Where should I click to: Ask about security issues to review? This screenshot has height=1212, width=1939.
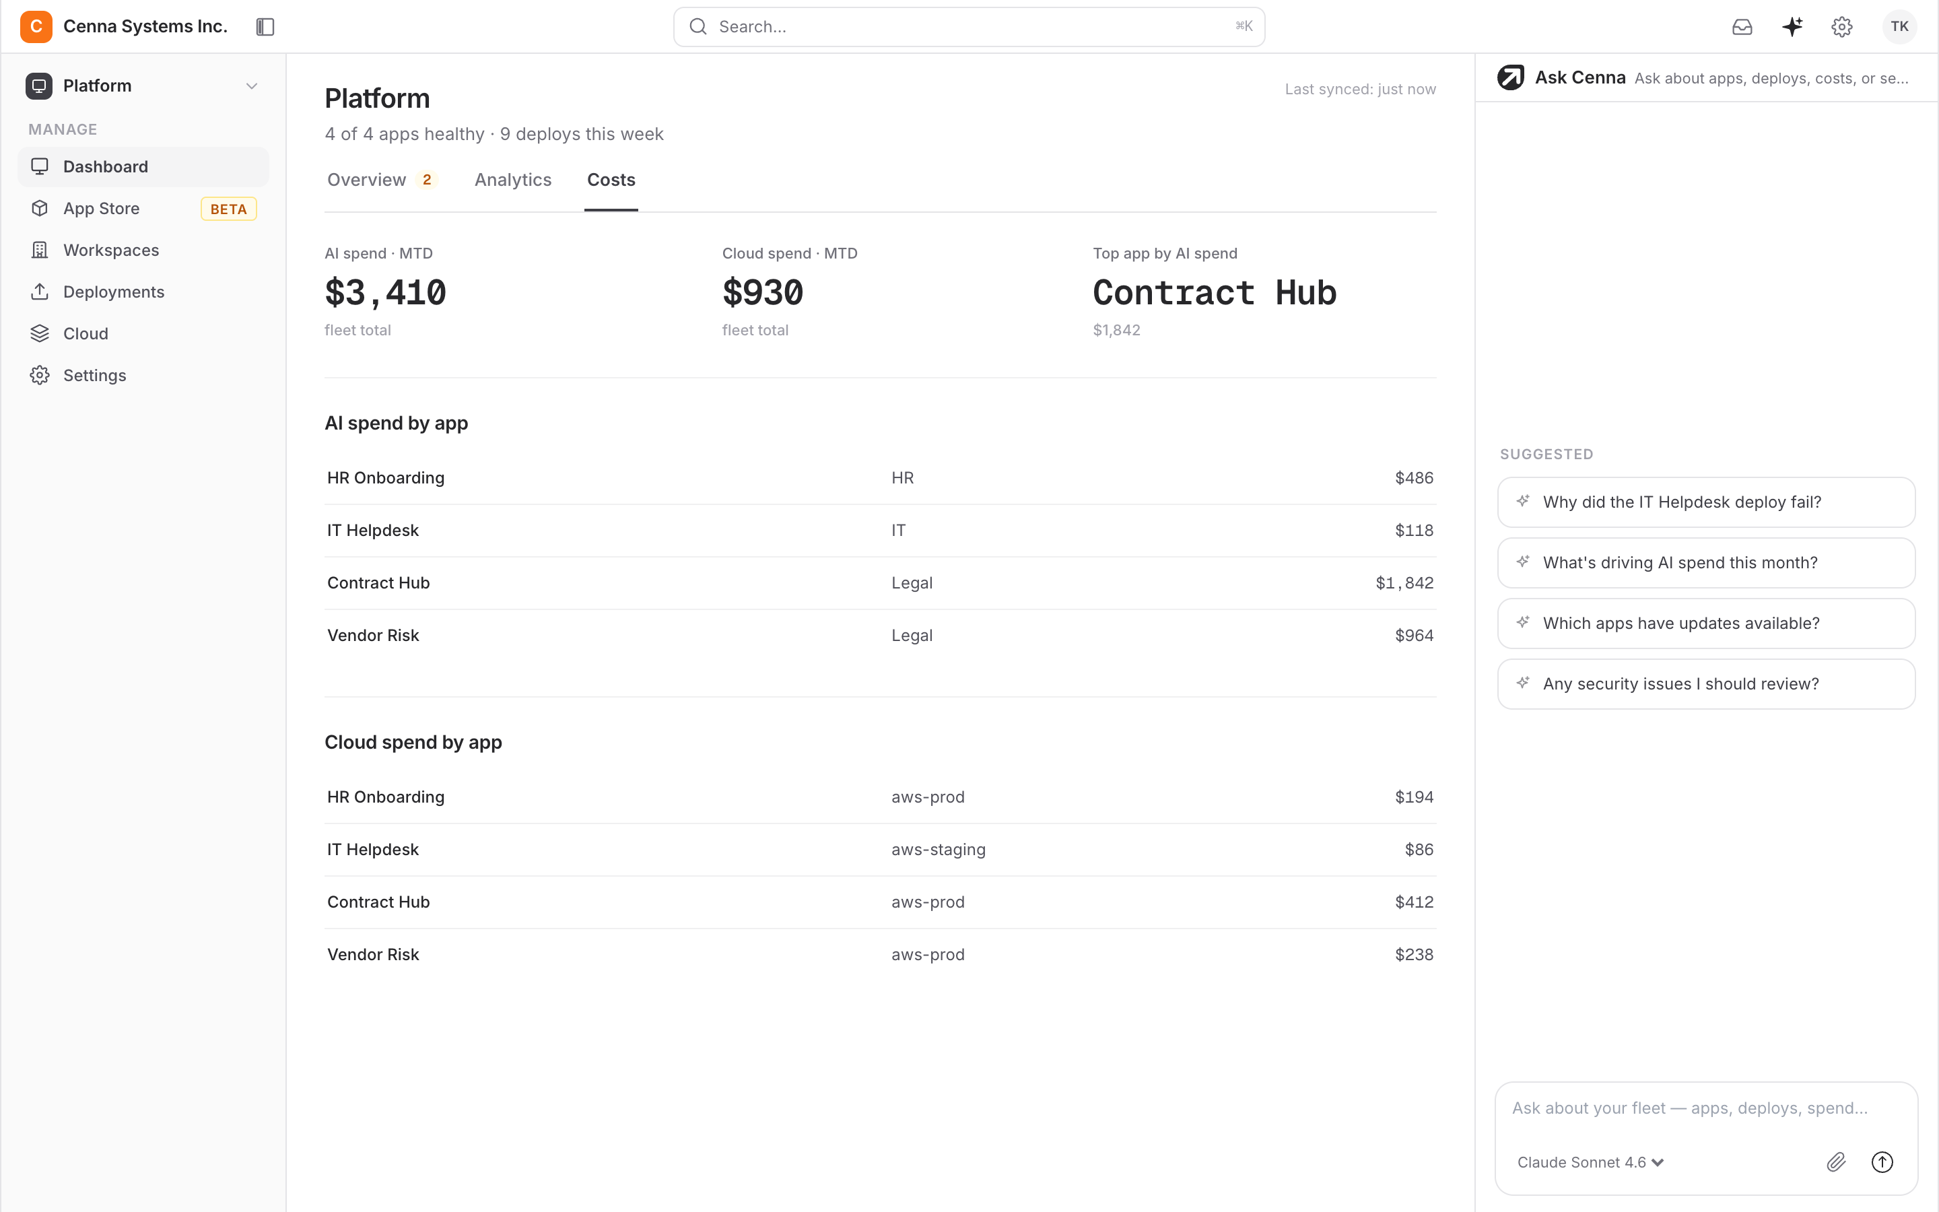[x=1706, y=683]
